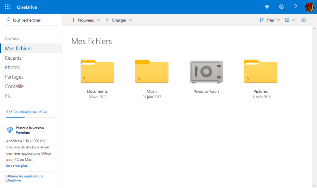Click the plus icon beside Nouveau
This screenshot has width=317, height=188.
tap(73, 20)
